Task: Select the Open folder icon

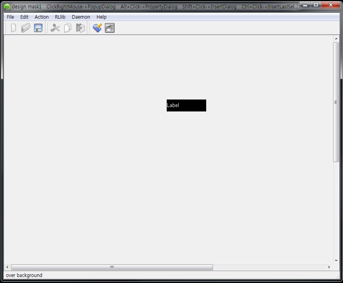Action: [x=26, y=28]
